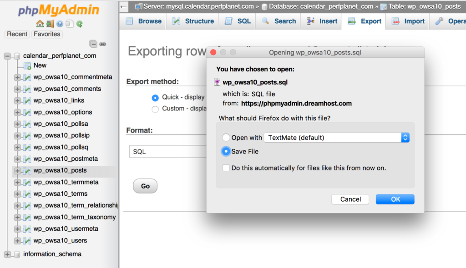The image size is (466, 268).
Task: Click the back arrow in breadcrumb bar
Action: [124, 6]
